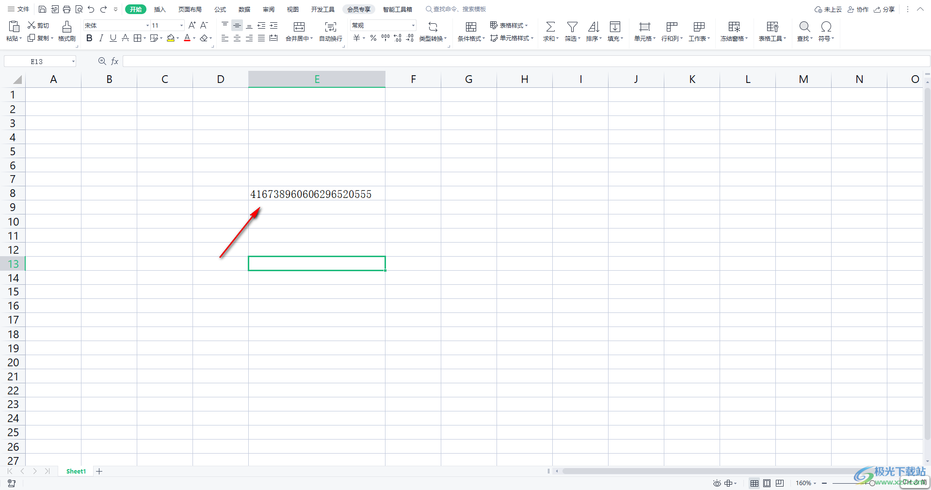Open the font size 11 dropdown
The image size is (931, 490).
pos(181,25)
